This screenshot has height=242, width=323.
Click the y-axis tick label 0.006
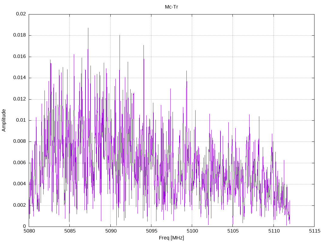tap(20, 163)
